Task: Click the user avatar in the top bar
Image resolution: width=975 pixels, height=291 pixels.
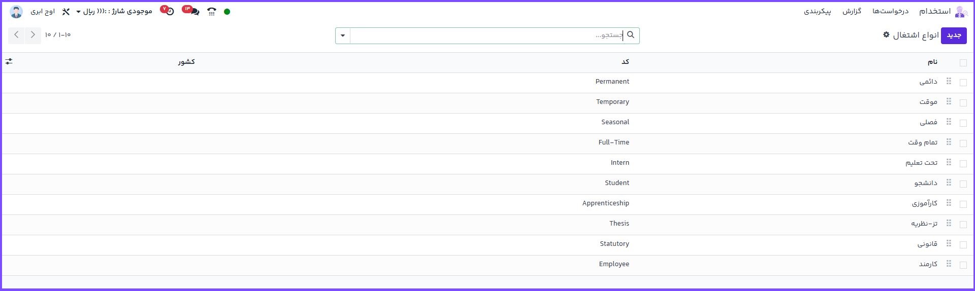Action: coord(16,12)
